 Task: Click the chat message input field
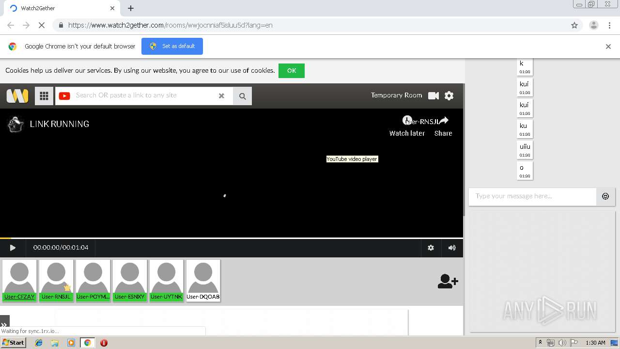coord(532,196)
